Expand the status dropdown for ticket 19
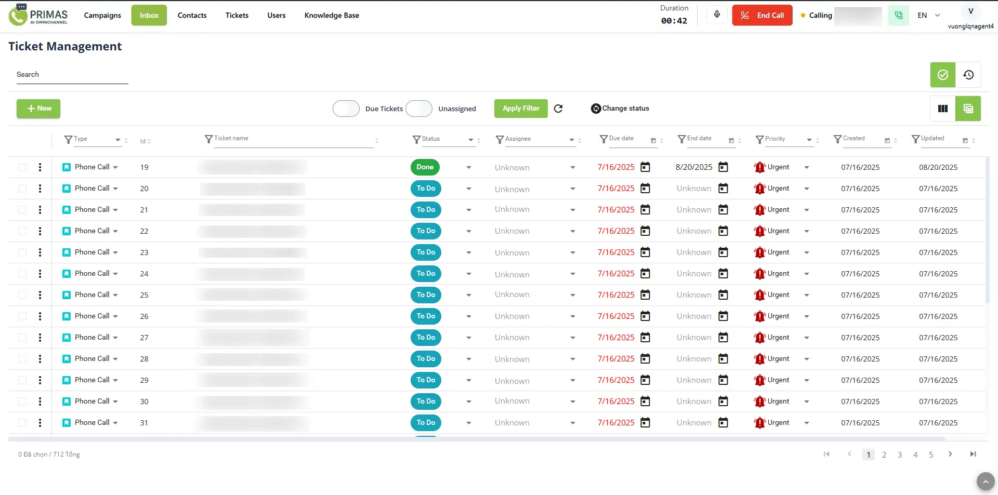998x495 pixels. tap(468, 167)
